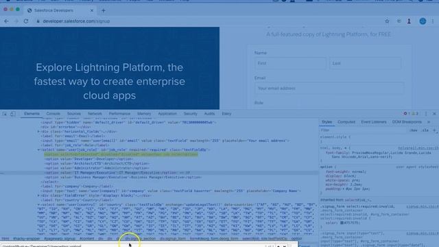Click the option breadcrumb at the end
This screenshot has width=439, height=247.
click(296, 239)
